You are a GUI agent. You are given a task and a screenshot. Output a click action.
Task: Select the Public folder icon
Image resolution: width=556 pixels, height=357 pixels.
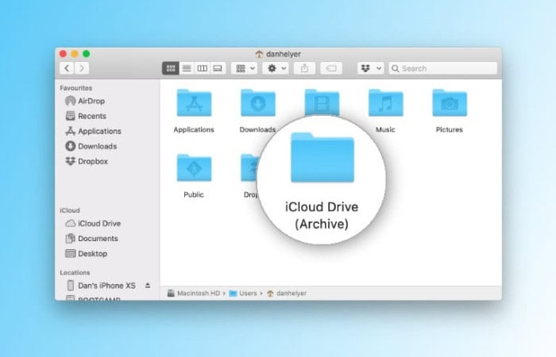pyautogui.click(x=194, y=168)
